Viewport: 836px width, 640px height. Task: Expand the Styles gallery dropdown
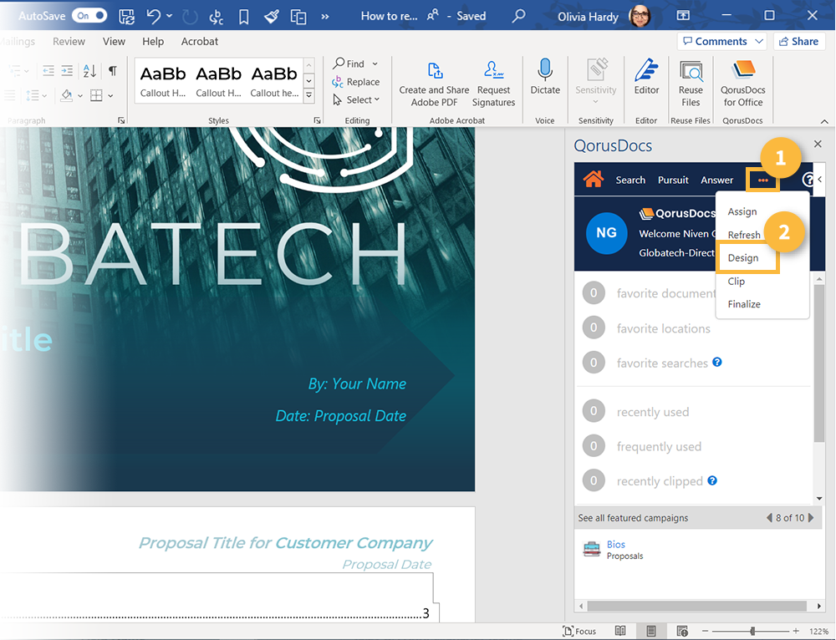(308, 96)
